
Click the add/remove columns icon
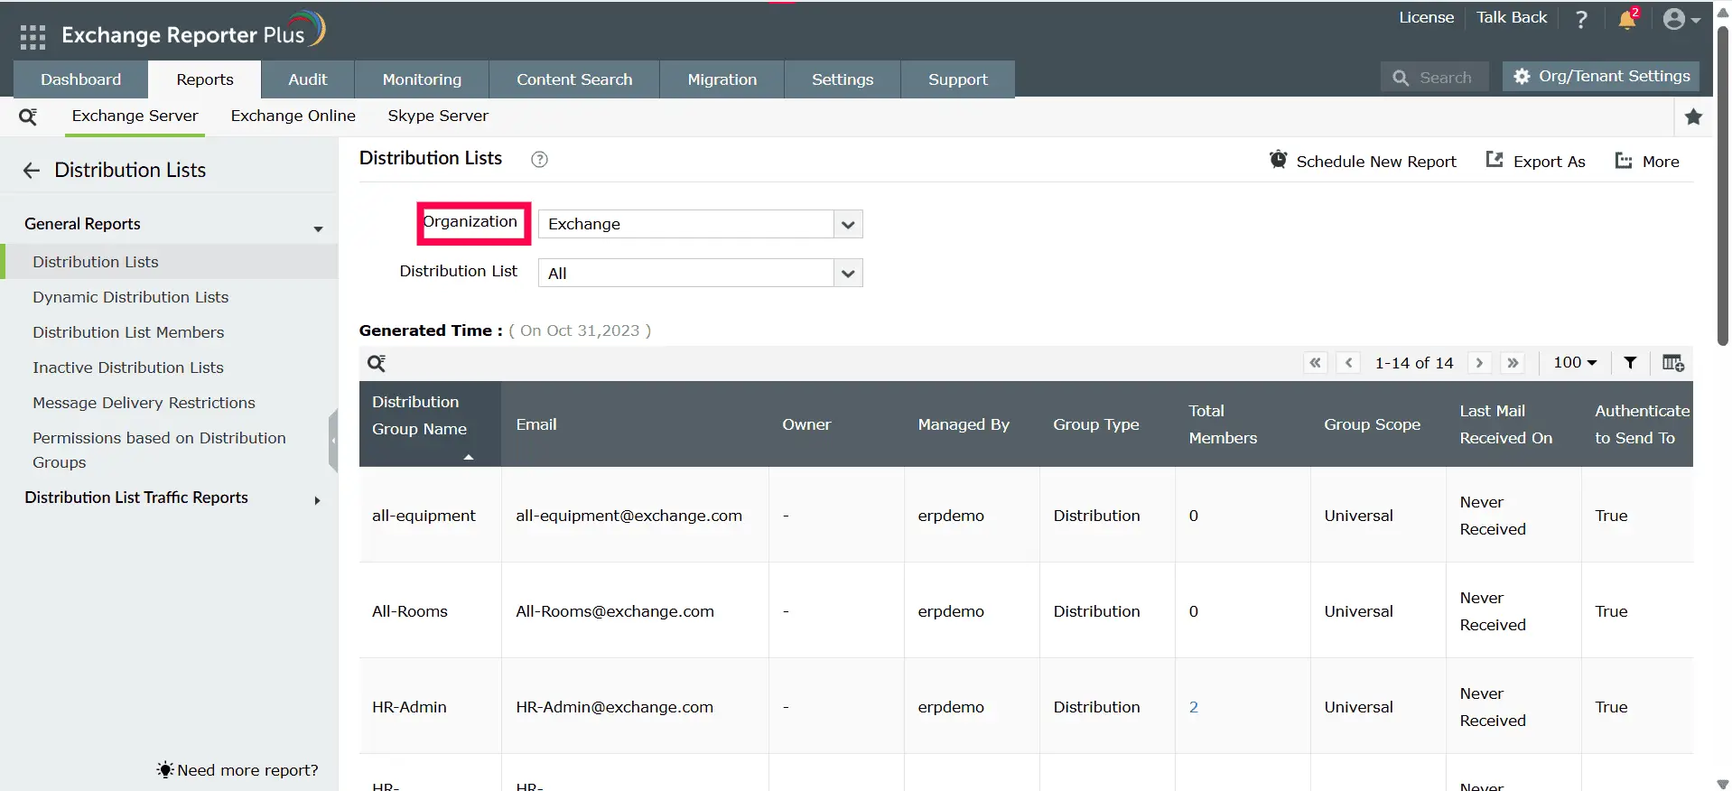[1673, 363]
